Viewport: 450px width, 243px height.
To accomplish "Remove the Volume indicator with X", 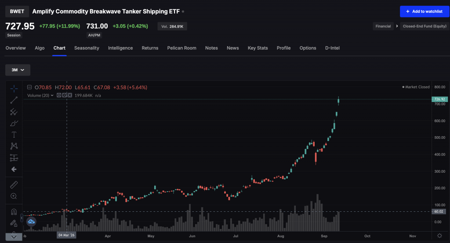I will [x=70, y=95].
